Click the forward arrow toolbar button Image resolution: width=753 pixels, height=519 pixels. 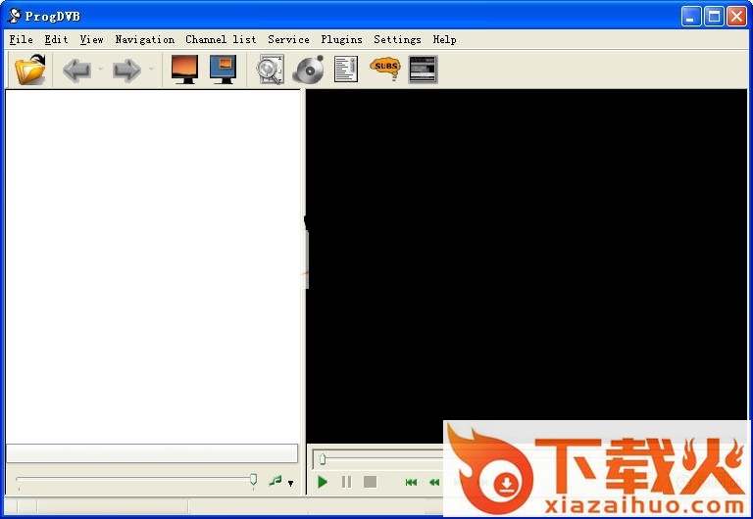tap(126, 71)
